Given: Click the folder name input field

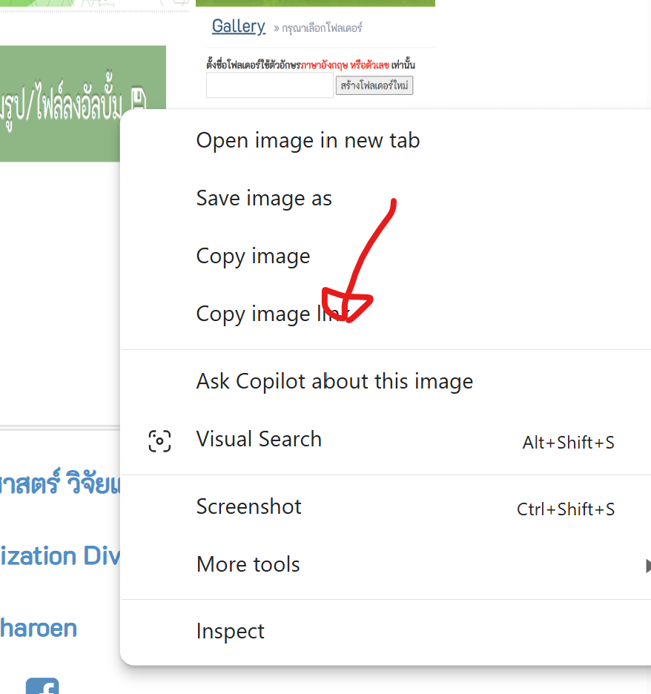Looking at the screenshot, I should coord(269,86).
